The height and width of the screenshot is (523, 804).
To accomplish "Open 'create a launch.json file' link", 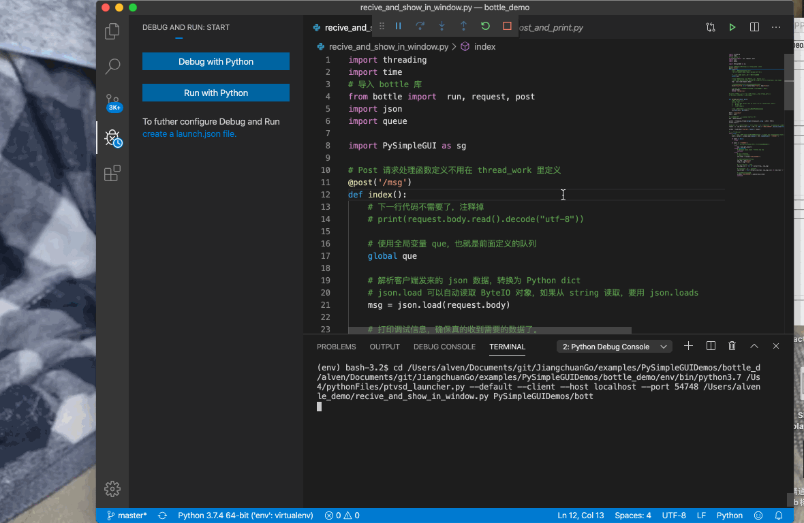I will point(189,133).
